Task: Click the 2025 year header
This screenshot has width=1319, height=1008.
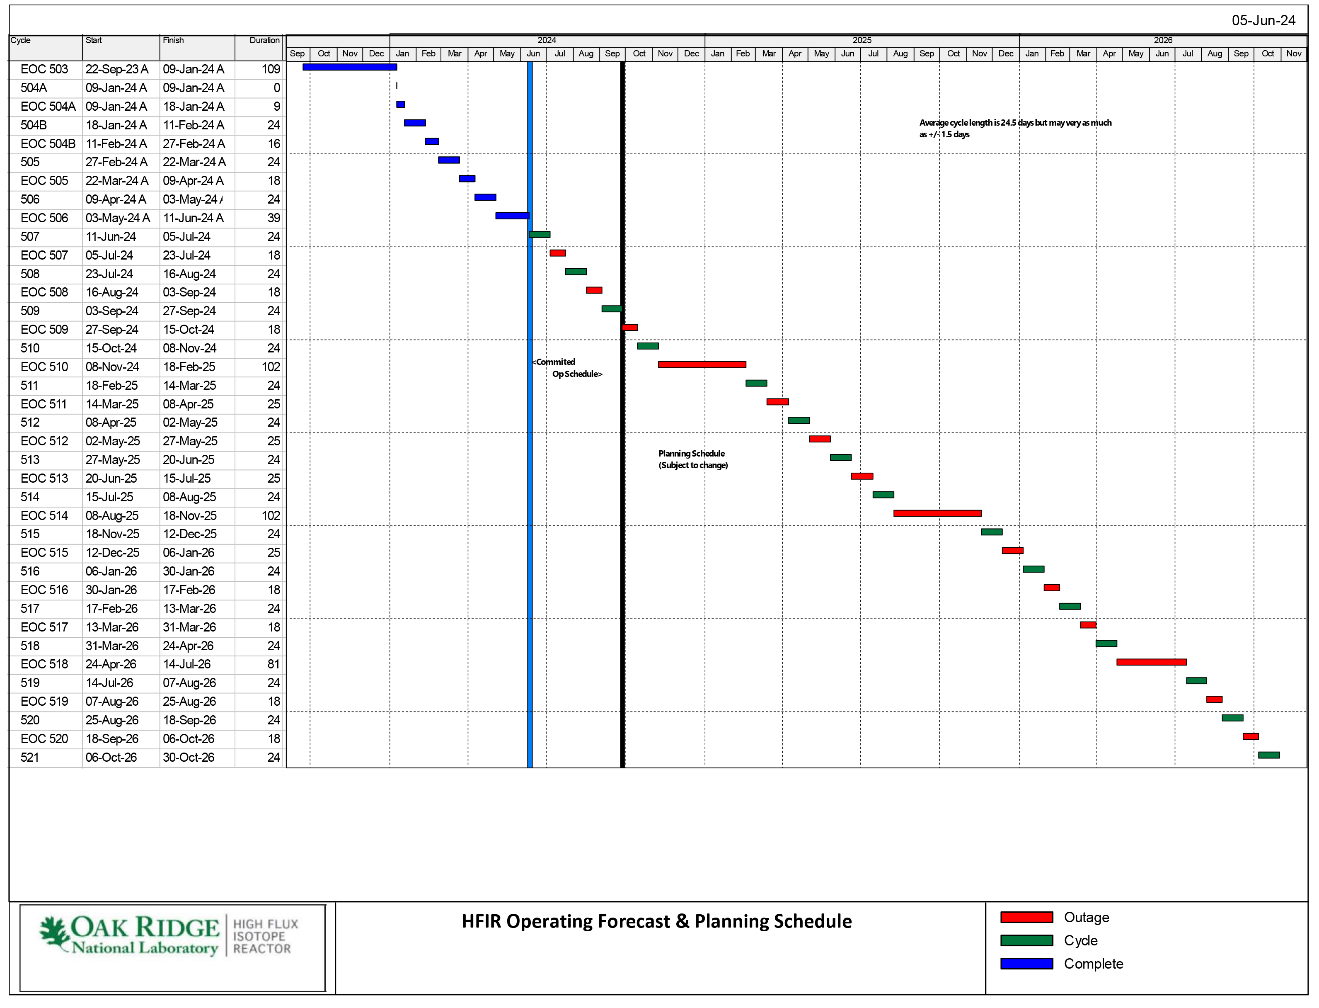Action: click(x=862, y=40)
